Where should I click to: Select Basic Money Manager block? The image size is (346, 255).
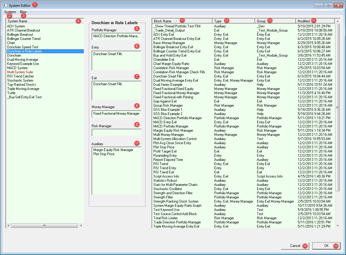(244, 43)
